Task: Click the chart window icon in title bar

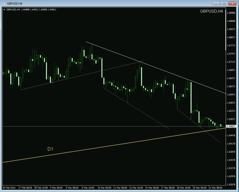Action: (4, 3)
